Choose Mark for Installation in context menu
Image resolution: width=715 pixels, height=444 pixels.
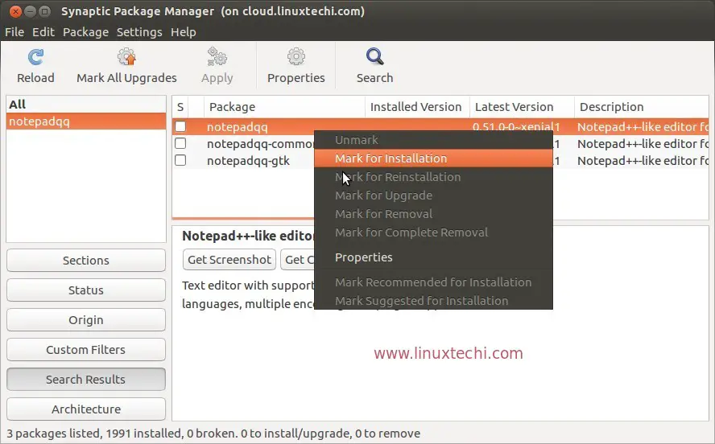click(x=433, y=158)
